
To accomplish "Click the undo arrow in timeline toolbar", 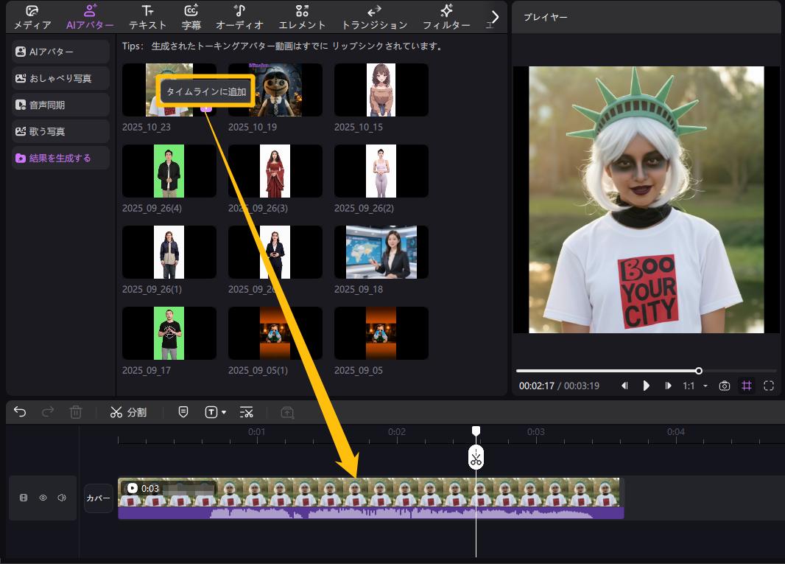I will pyautogui.click(x=20, y=412).
